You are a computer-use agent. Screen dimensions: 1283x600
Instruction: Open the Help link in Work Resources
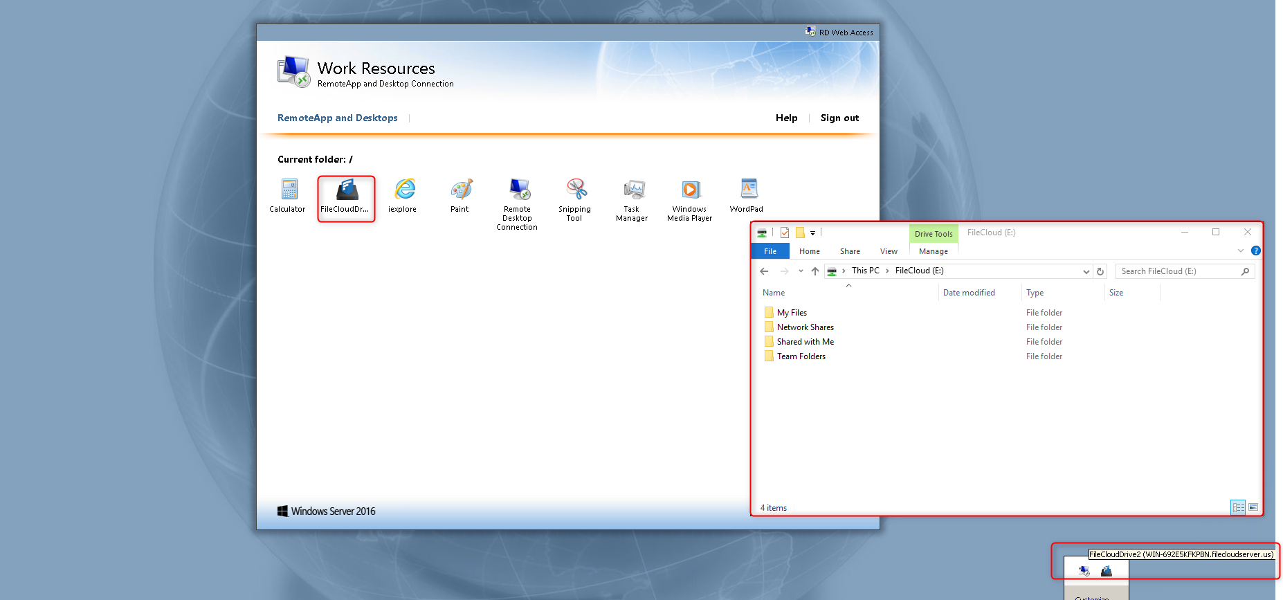pos(786,118)
